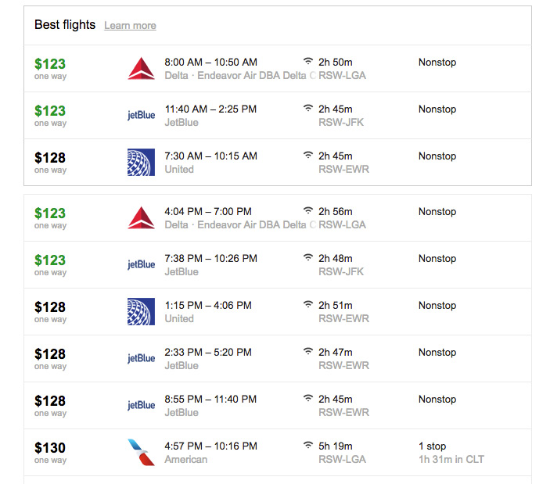Select the $123 price of 8:00 AM Delta flight

(50, 64)
